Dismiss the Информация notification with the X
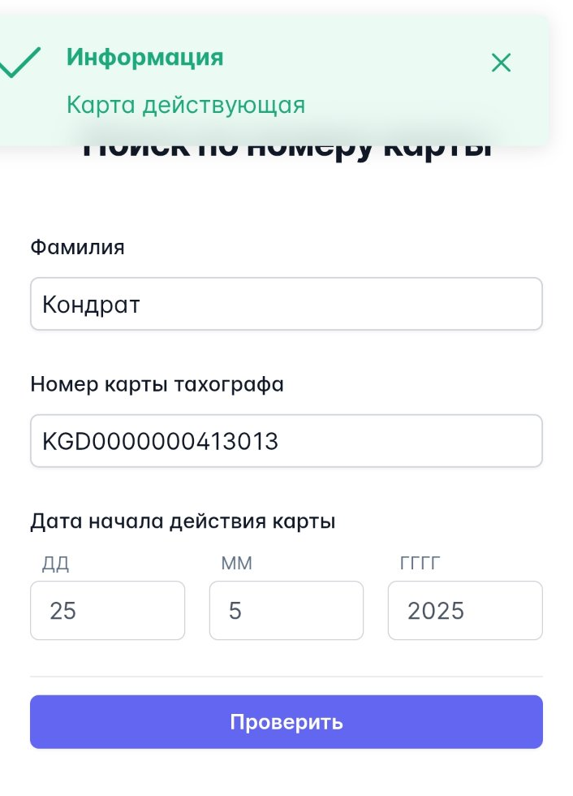Viewport: 573px width, 796px height. point(501,63)
